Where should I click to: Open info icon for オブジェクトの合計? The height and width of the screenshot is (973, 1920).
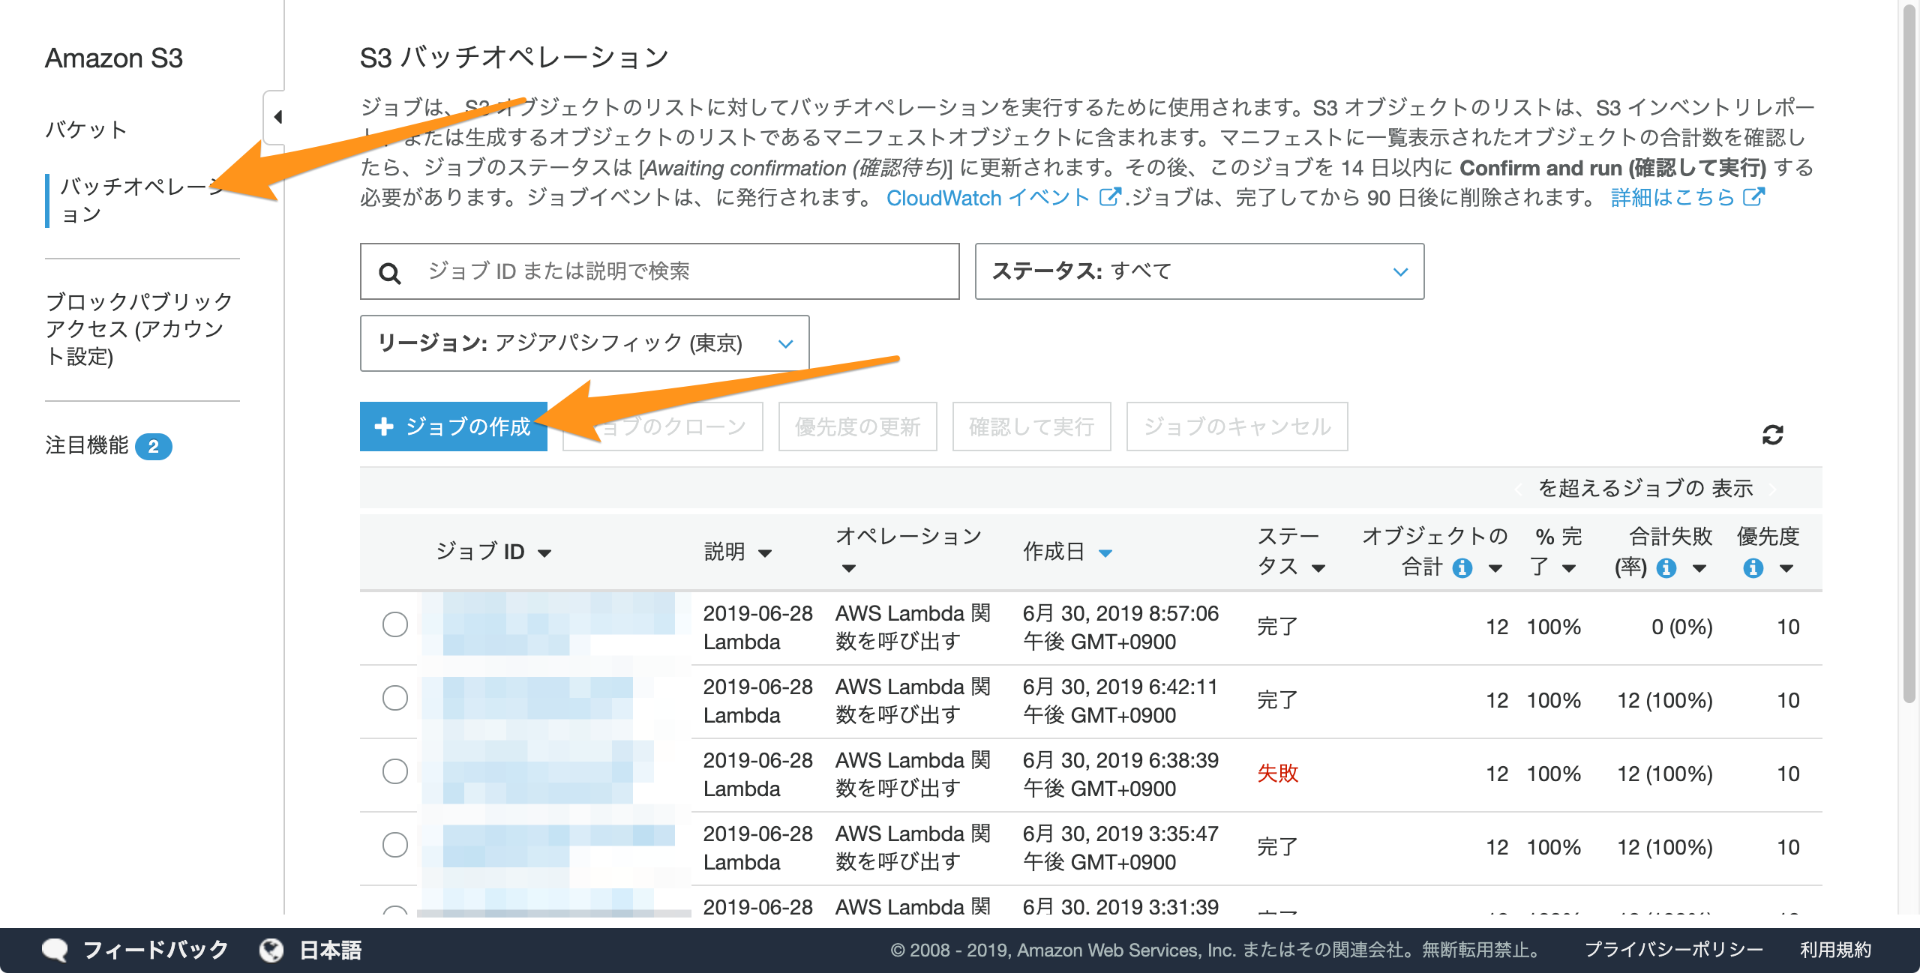pos(1462,568)
